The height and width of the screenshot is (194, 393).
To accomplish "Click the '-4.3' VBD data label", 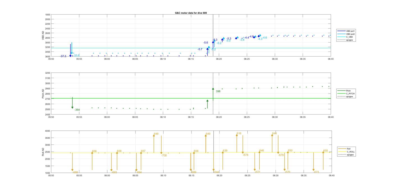I will [260, 39].
